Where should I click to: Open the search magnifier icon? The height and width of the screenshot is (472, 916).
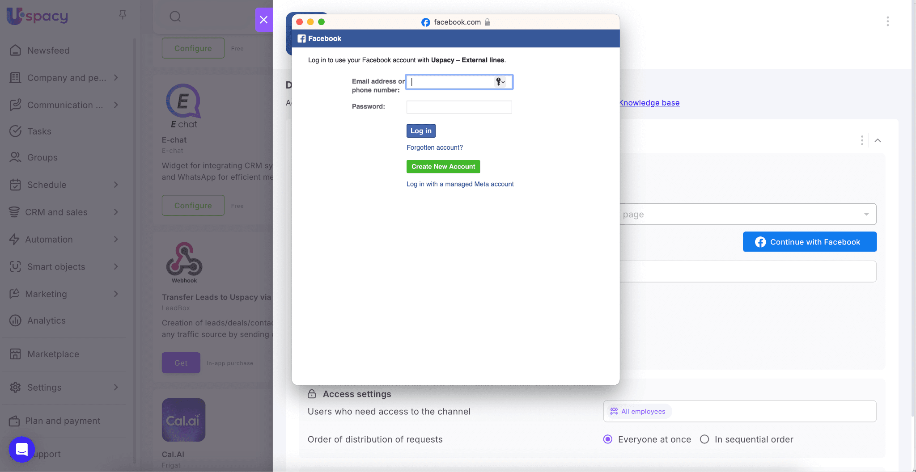175,17
